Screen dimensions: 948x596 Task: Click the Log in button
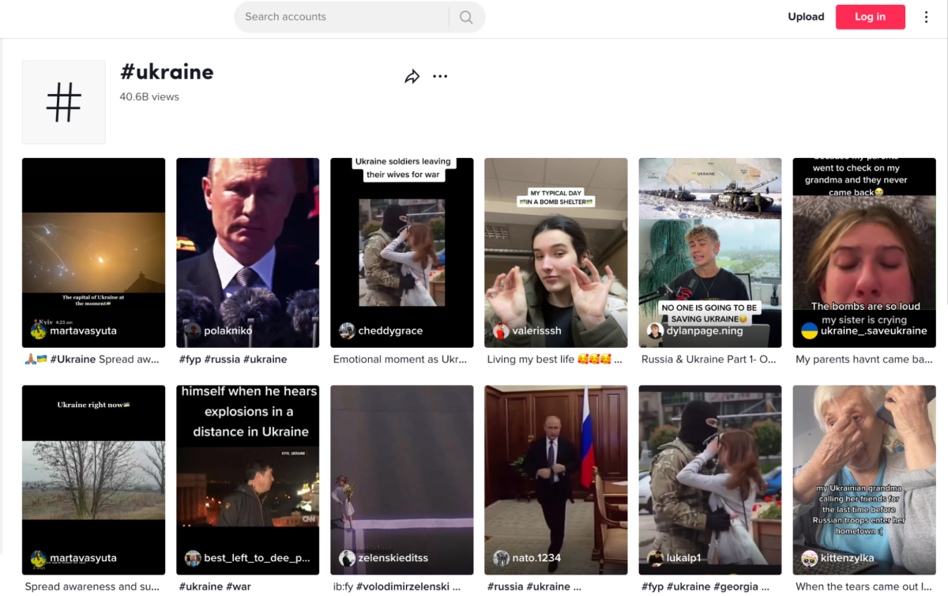click(870, 17)
